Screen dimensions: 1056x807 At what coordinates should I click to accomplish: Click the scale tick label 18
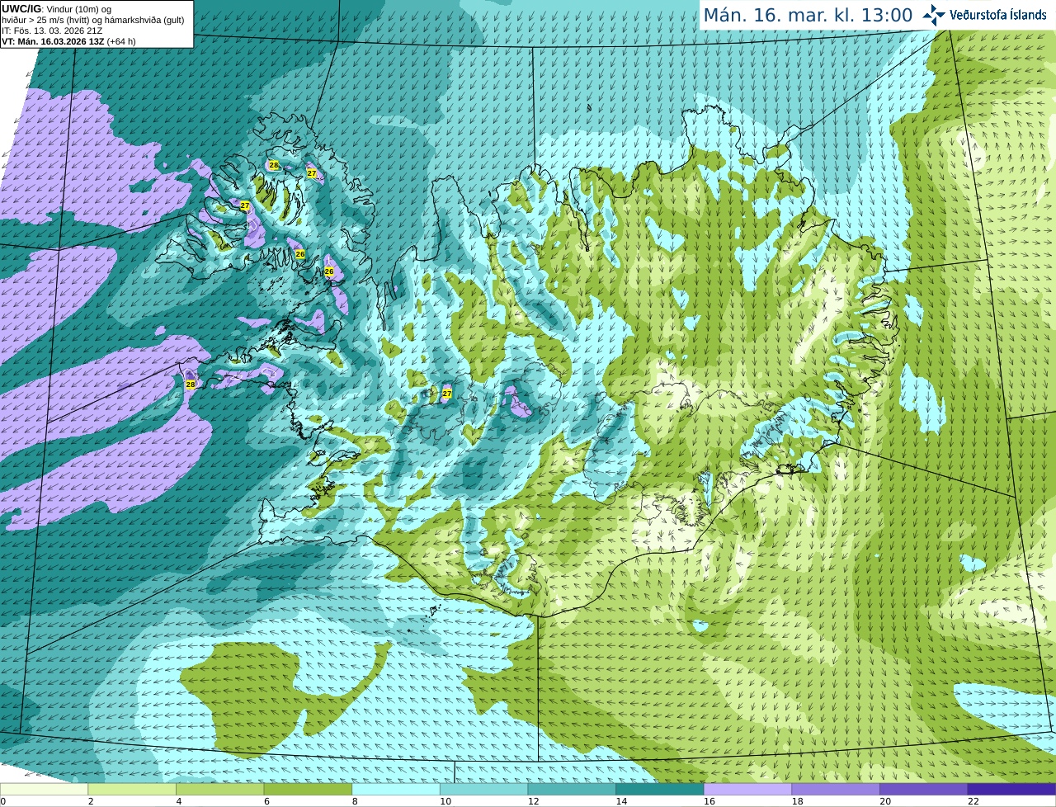click(x=798, y=801)
